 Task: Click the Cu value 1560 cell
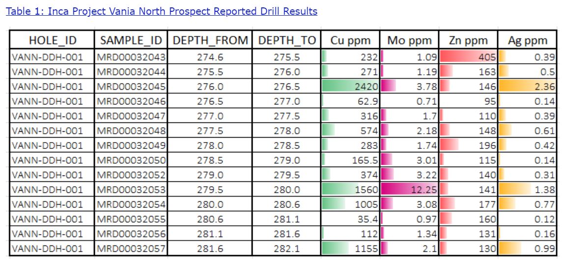click(x=350, y=190)
